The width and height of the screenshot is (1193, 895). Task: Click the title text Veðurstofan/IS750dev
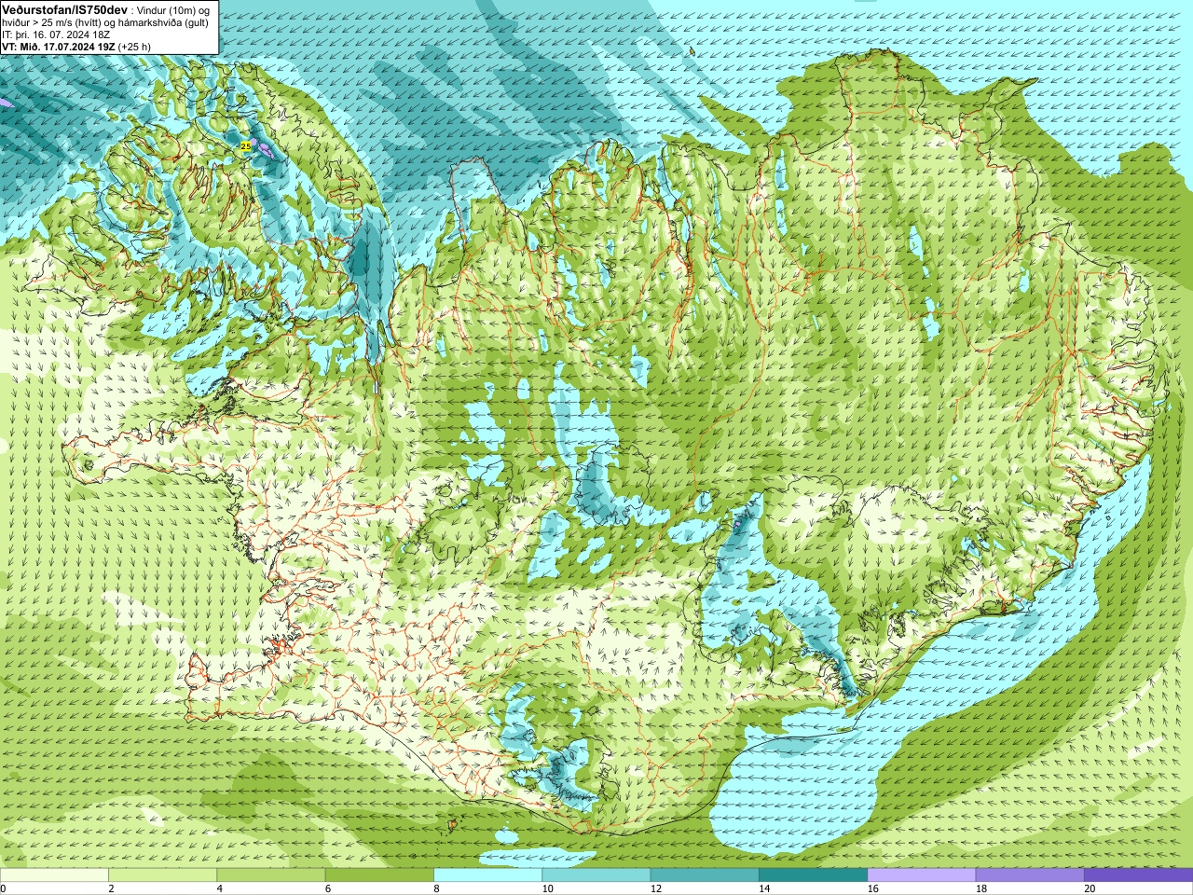64,9
